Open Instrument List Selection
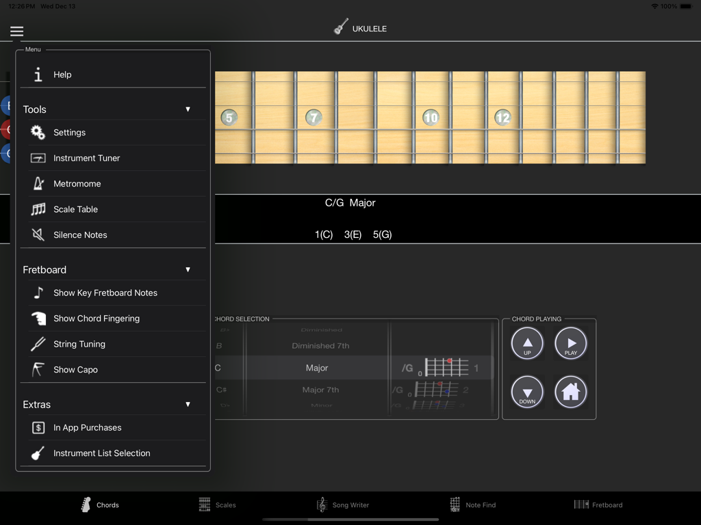Viewport: 701px width, 525px height. (x=103, y=453)
